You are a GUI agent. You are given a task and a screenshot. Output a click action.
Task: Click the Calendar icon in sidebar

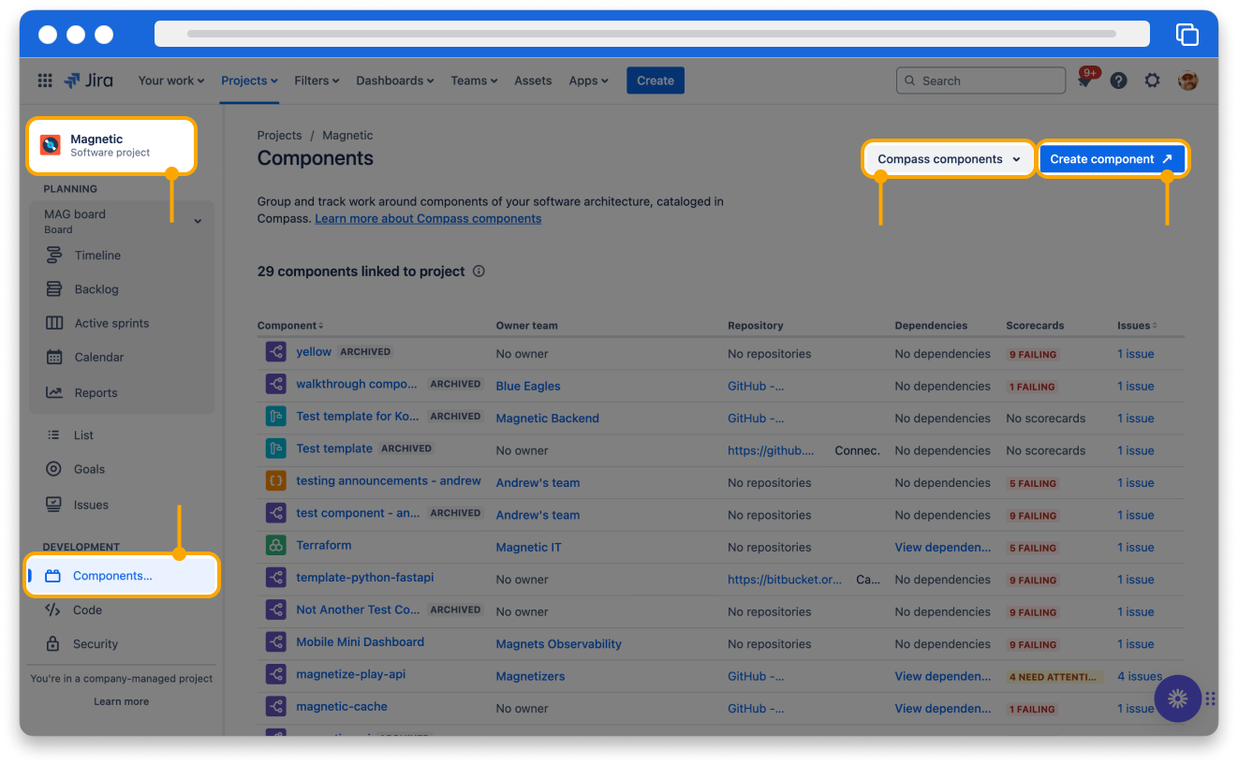click(54, 357)
